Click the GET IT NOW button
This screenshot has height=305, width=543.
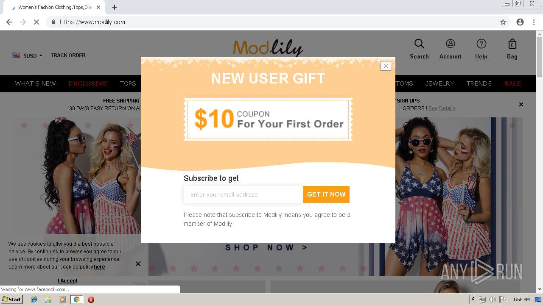326,194
